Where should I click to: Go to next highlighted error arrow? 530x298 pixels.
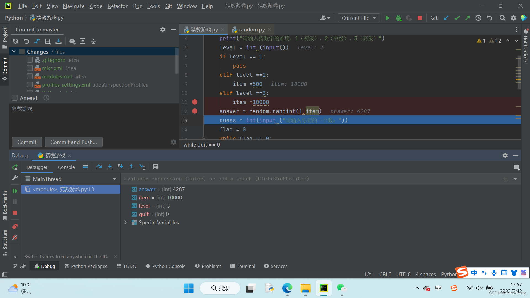click(x=516, y=41)
